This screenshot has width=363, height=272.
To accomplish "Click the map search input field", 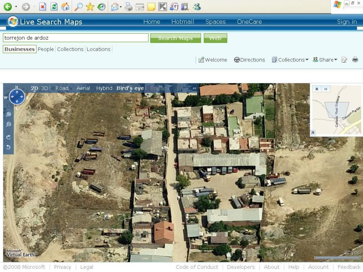I will tap(75, 38).
